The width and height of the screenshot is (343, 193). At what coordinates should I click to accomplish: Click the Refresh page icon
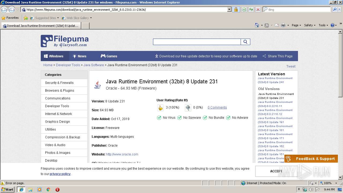[251, 9]
